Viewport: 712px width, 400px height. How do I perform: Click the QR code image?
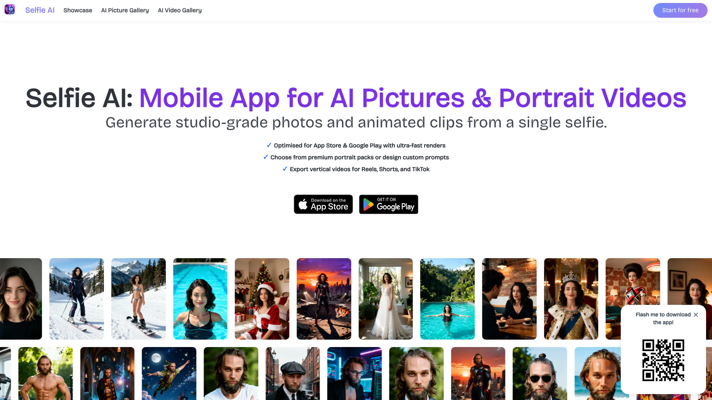(x=663, y=360)
